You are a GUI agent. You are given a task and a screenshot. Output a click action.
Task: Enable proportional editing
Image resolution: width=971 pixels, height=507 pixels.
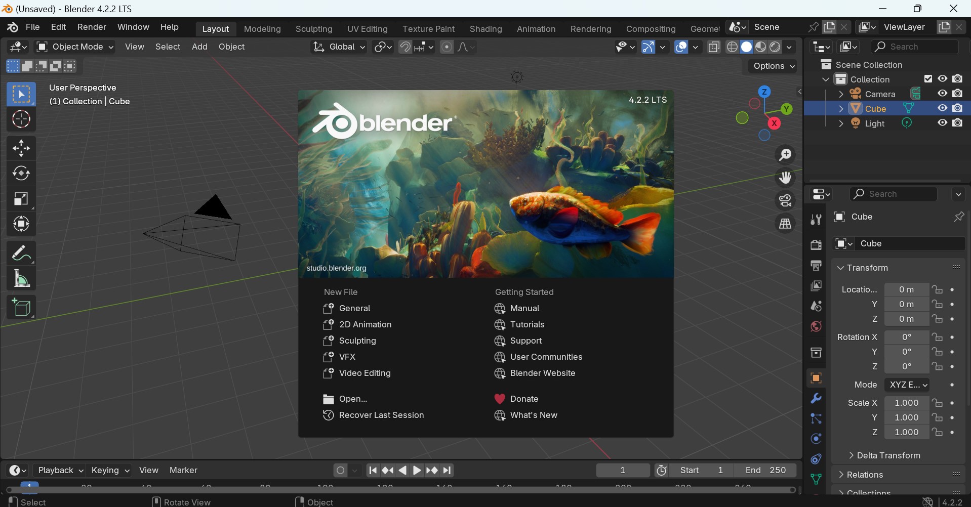447,47
